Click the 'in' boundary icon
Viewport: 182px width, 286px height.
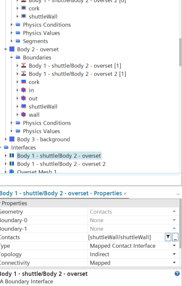coord(24,90)
